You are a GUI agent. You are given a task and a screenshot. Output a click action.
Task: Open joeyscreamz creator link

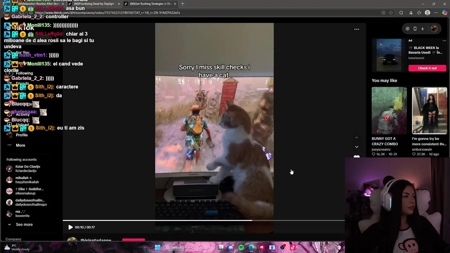pyautogui.click(x=381, y=149)
